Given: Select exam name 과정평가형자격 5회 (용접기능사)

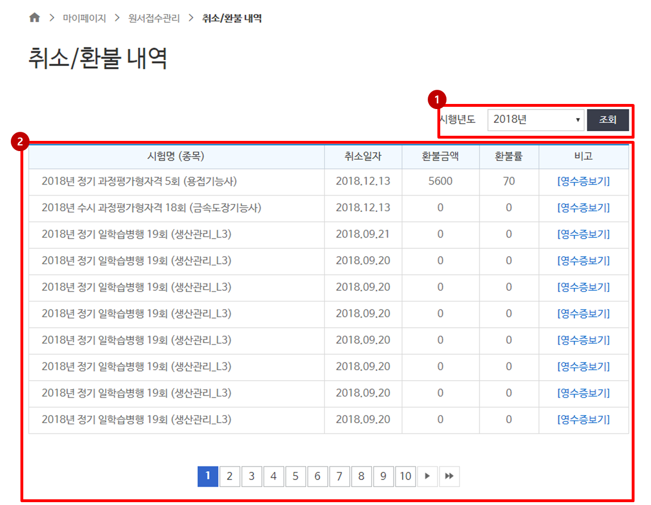Looking at the screenshot, I should 139,181.
